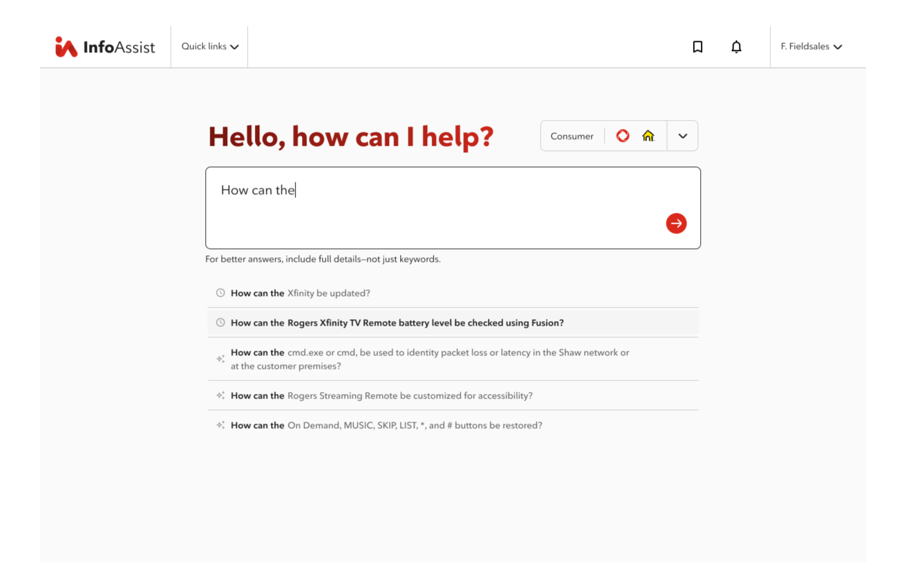906x588 pixels.
Task: Click sparkle icon beside Streaming Remote suggestion
Action: 221,395
